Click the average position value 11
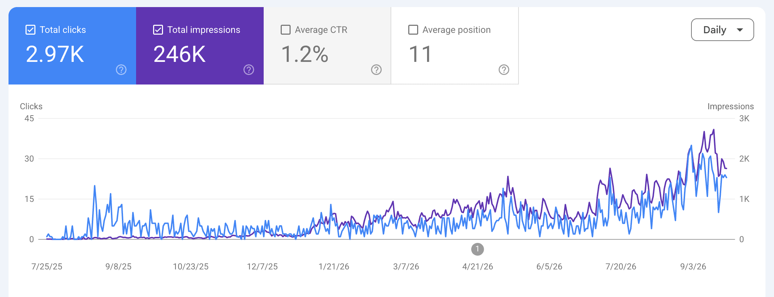 point(420,54)
